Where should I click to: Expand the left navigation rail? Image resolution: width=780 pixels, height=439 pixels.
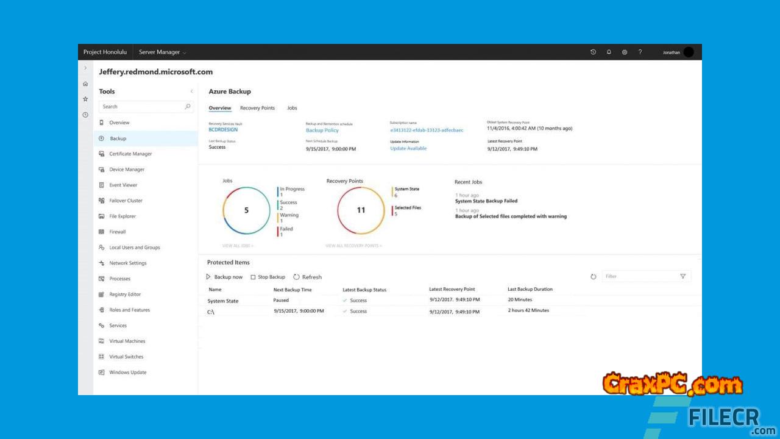(85, 68)
